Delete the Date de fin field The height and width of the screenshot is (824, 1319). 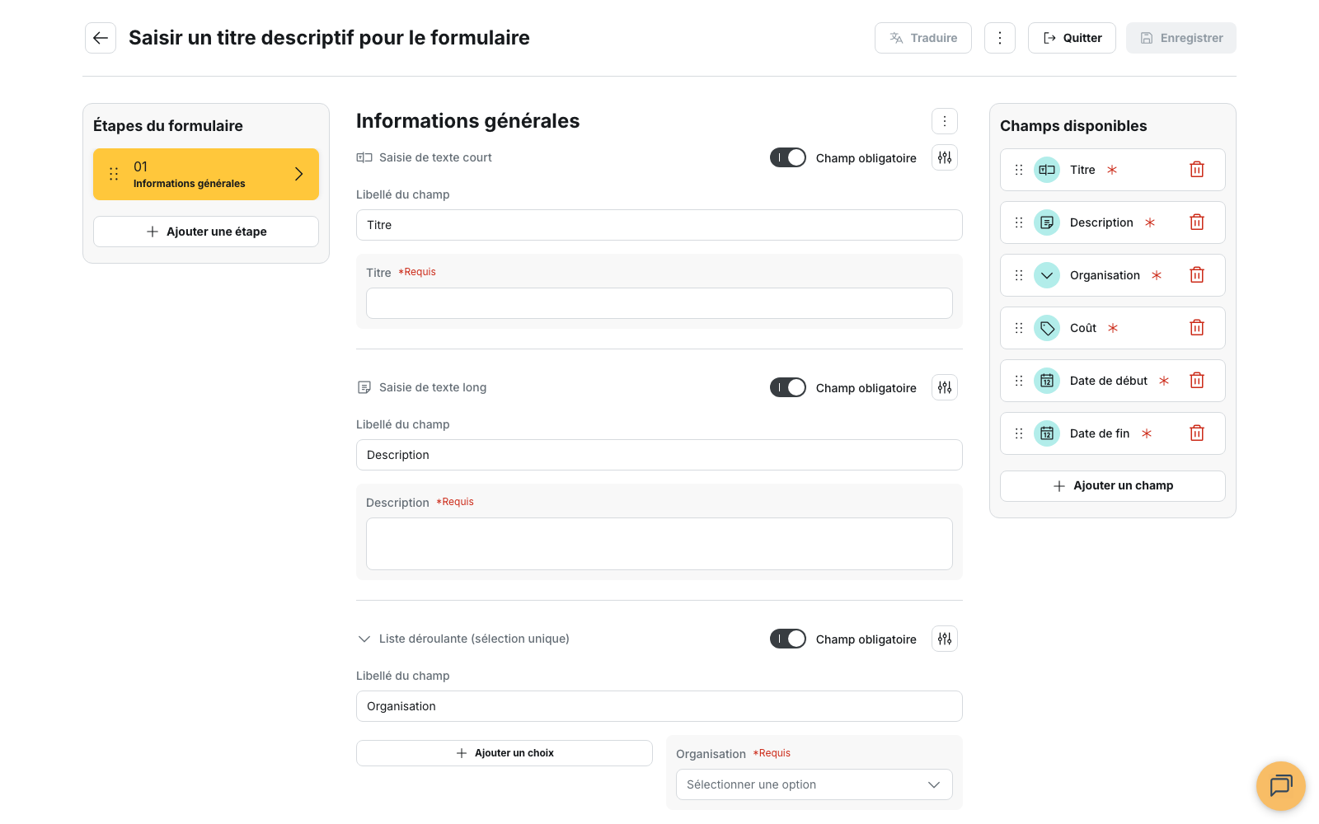[1197, 433]
